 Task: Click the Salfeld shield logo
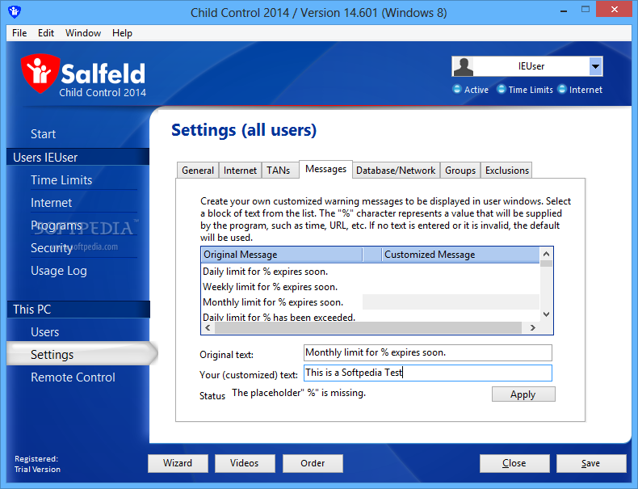40,74
